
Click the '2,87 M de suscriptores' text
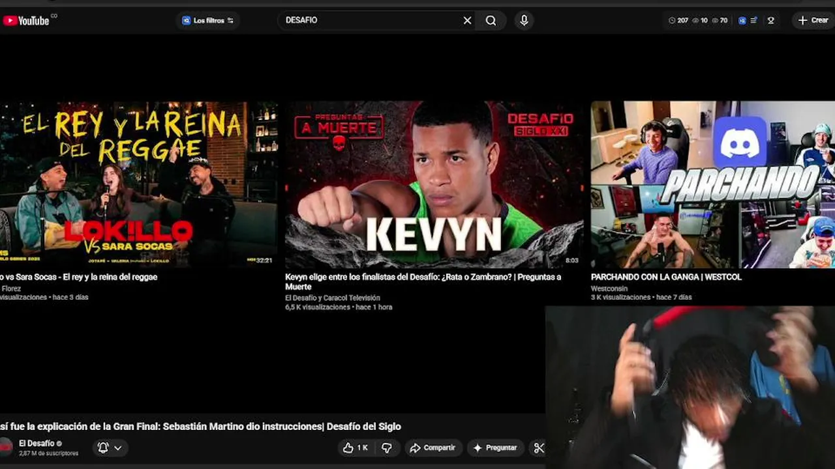49,453
